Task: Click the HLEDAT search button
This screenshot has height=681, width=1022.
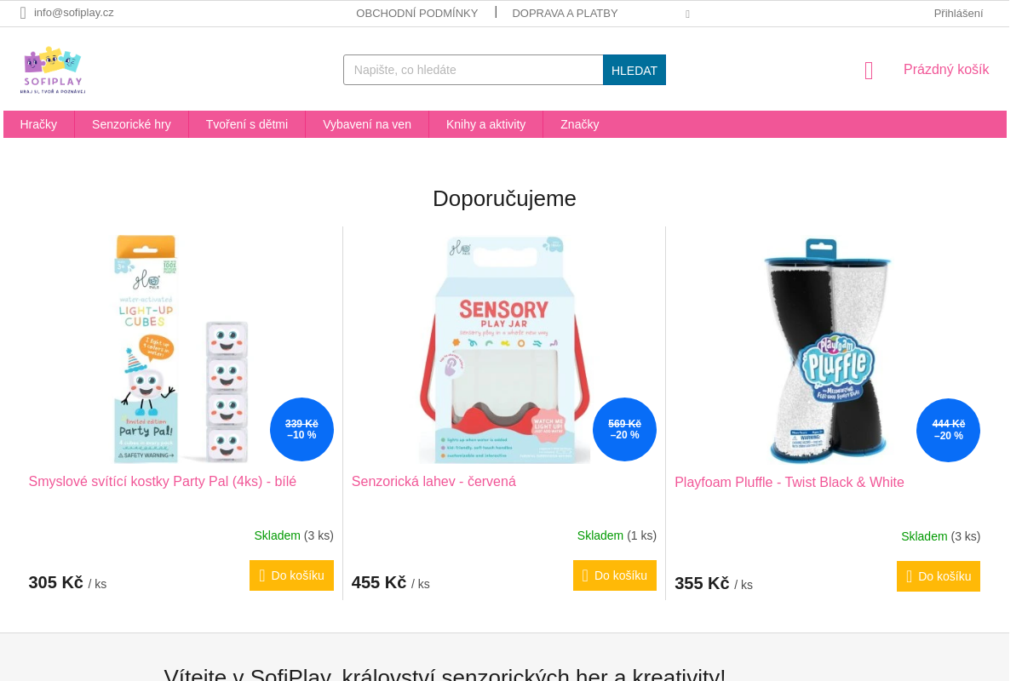Action: (634, 70)
